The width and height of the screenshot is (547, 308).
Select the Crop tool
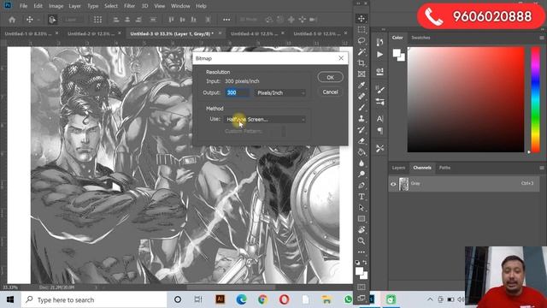(362, 62)
